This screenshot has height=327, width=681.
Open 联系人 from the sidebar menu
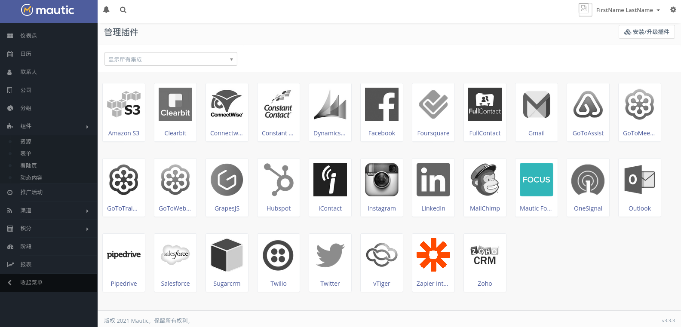tap(29, 72)
